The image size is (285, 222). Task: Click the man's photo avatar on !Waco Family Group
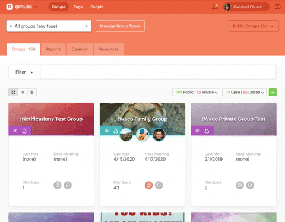[159, 135]
